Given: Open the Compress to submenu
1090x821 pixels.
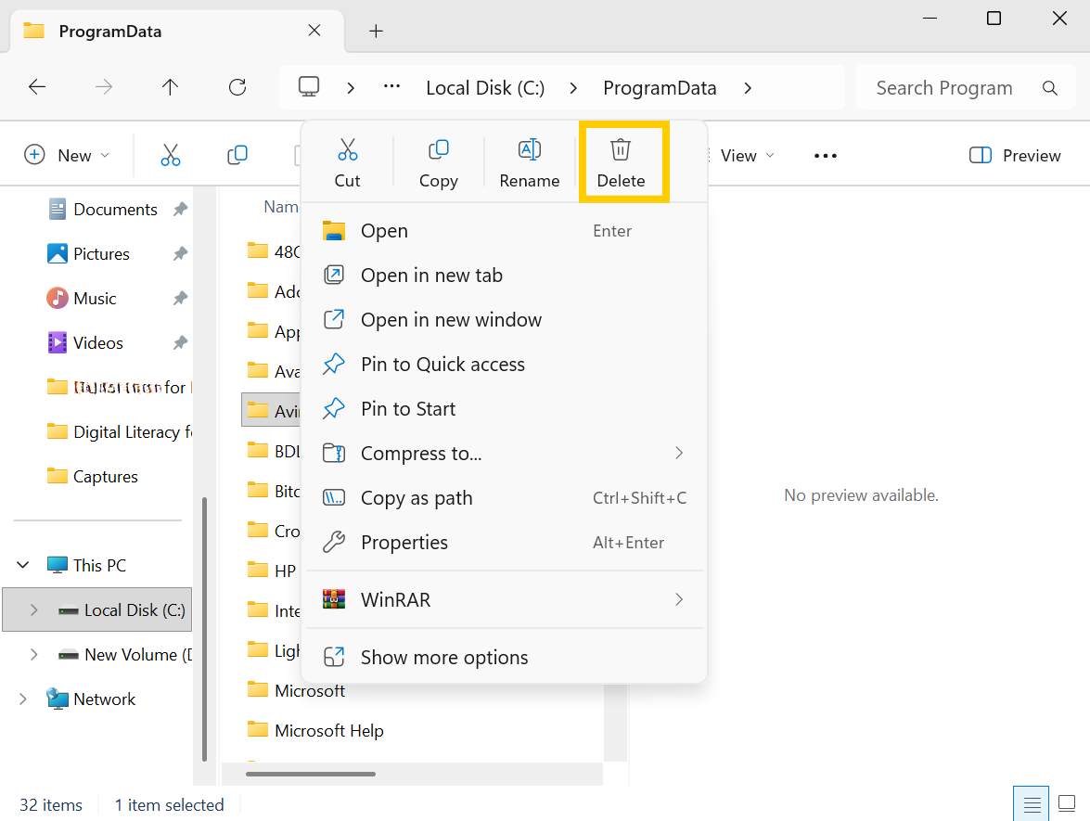Looking at the screenshot, I should click(505, 454).
